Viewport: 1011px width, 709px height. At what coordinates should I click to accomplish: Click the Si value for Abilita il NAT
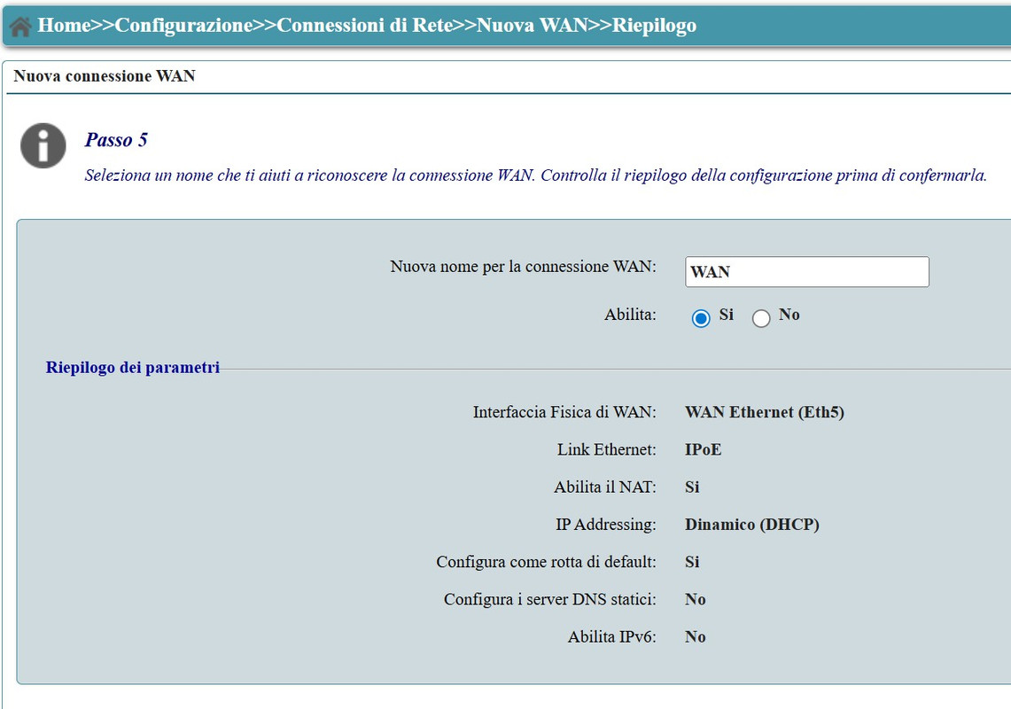point(692,487)
